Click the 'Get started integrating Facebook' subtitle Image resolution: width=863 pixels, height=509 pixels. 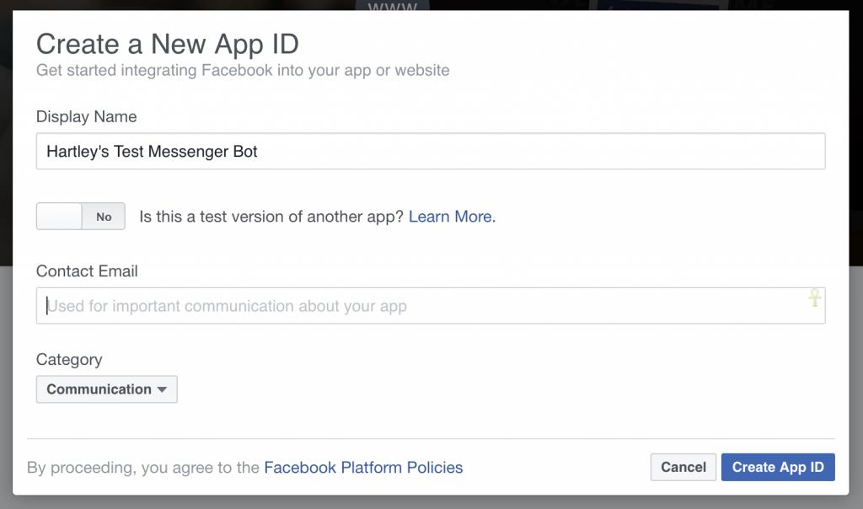point(243,70)
